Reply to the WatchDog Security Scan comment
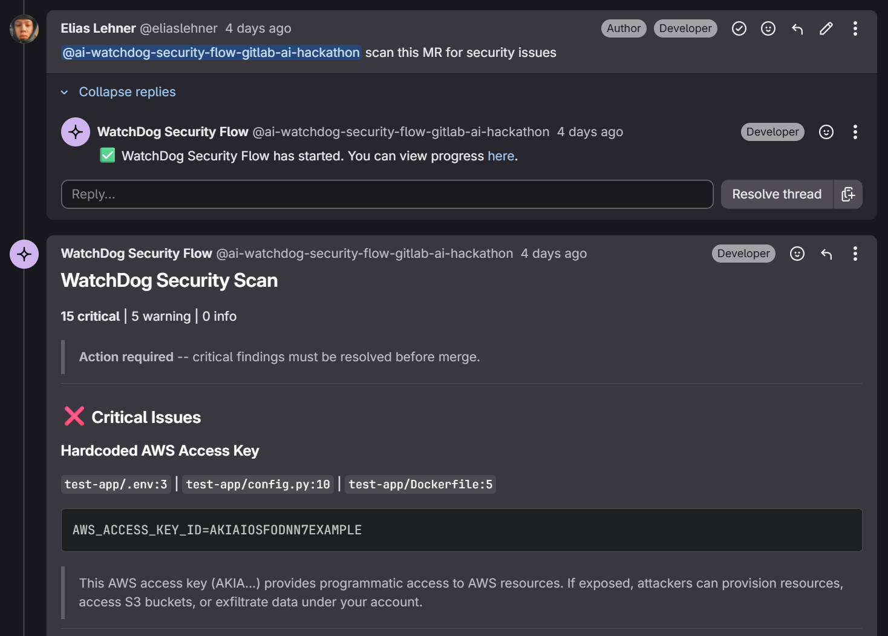Viewport: 888px width, 636px height. [x=826, y=254]
